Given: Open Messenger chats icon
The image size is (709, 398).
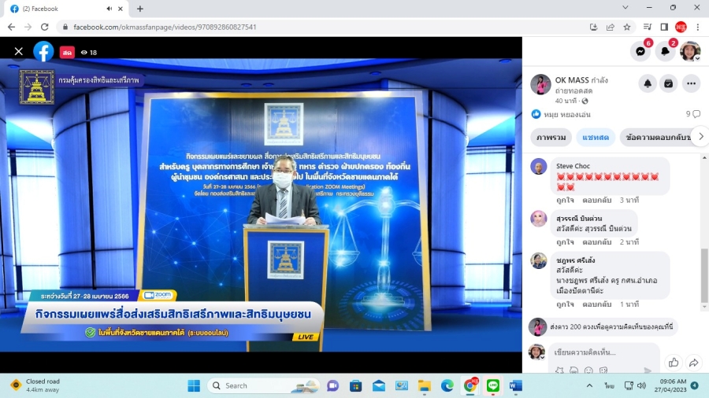Looking at the screenshot, I should tap(640, 51).
